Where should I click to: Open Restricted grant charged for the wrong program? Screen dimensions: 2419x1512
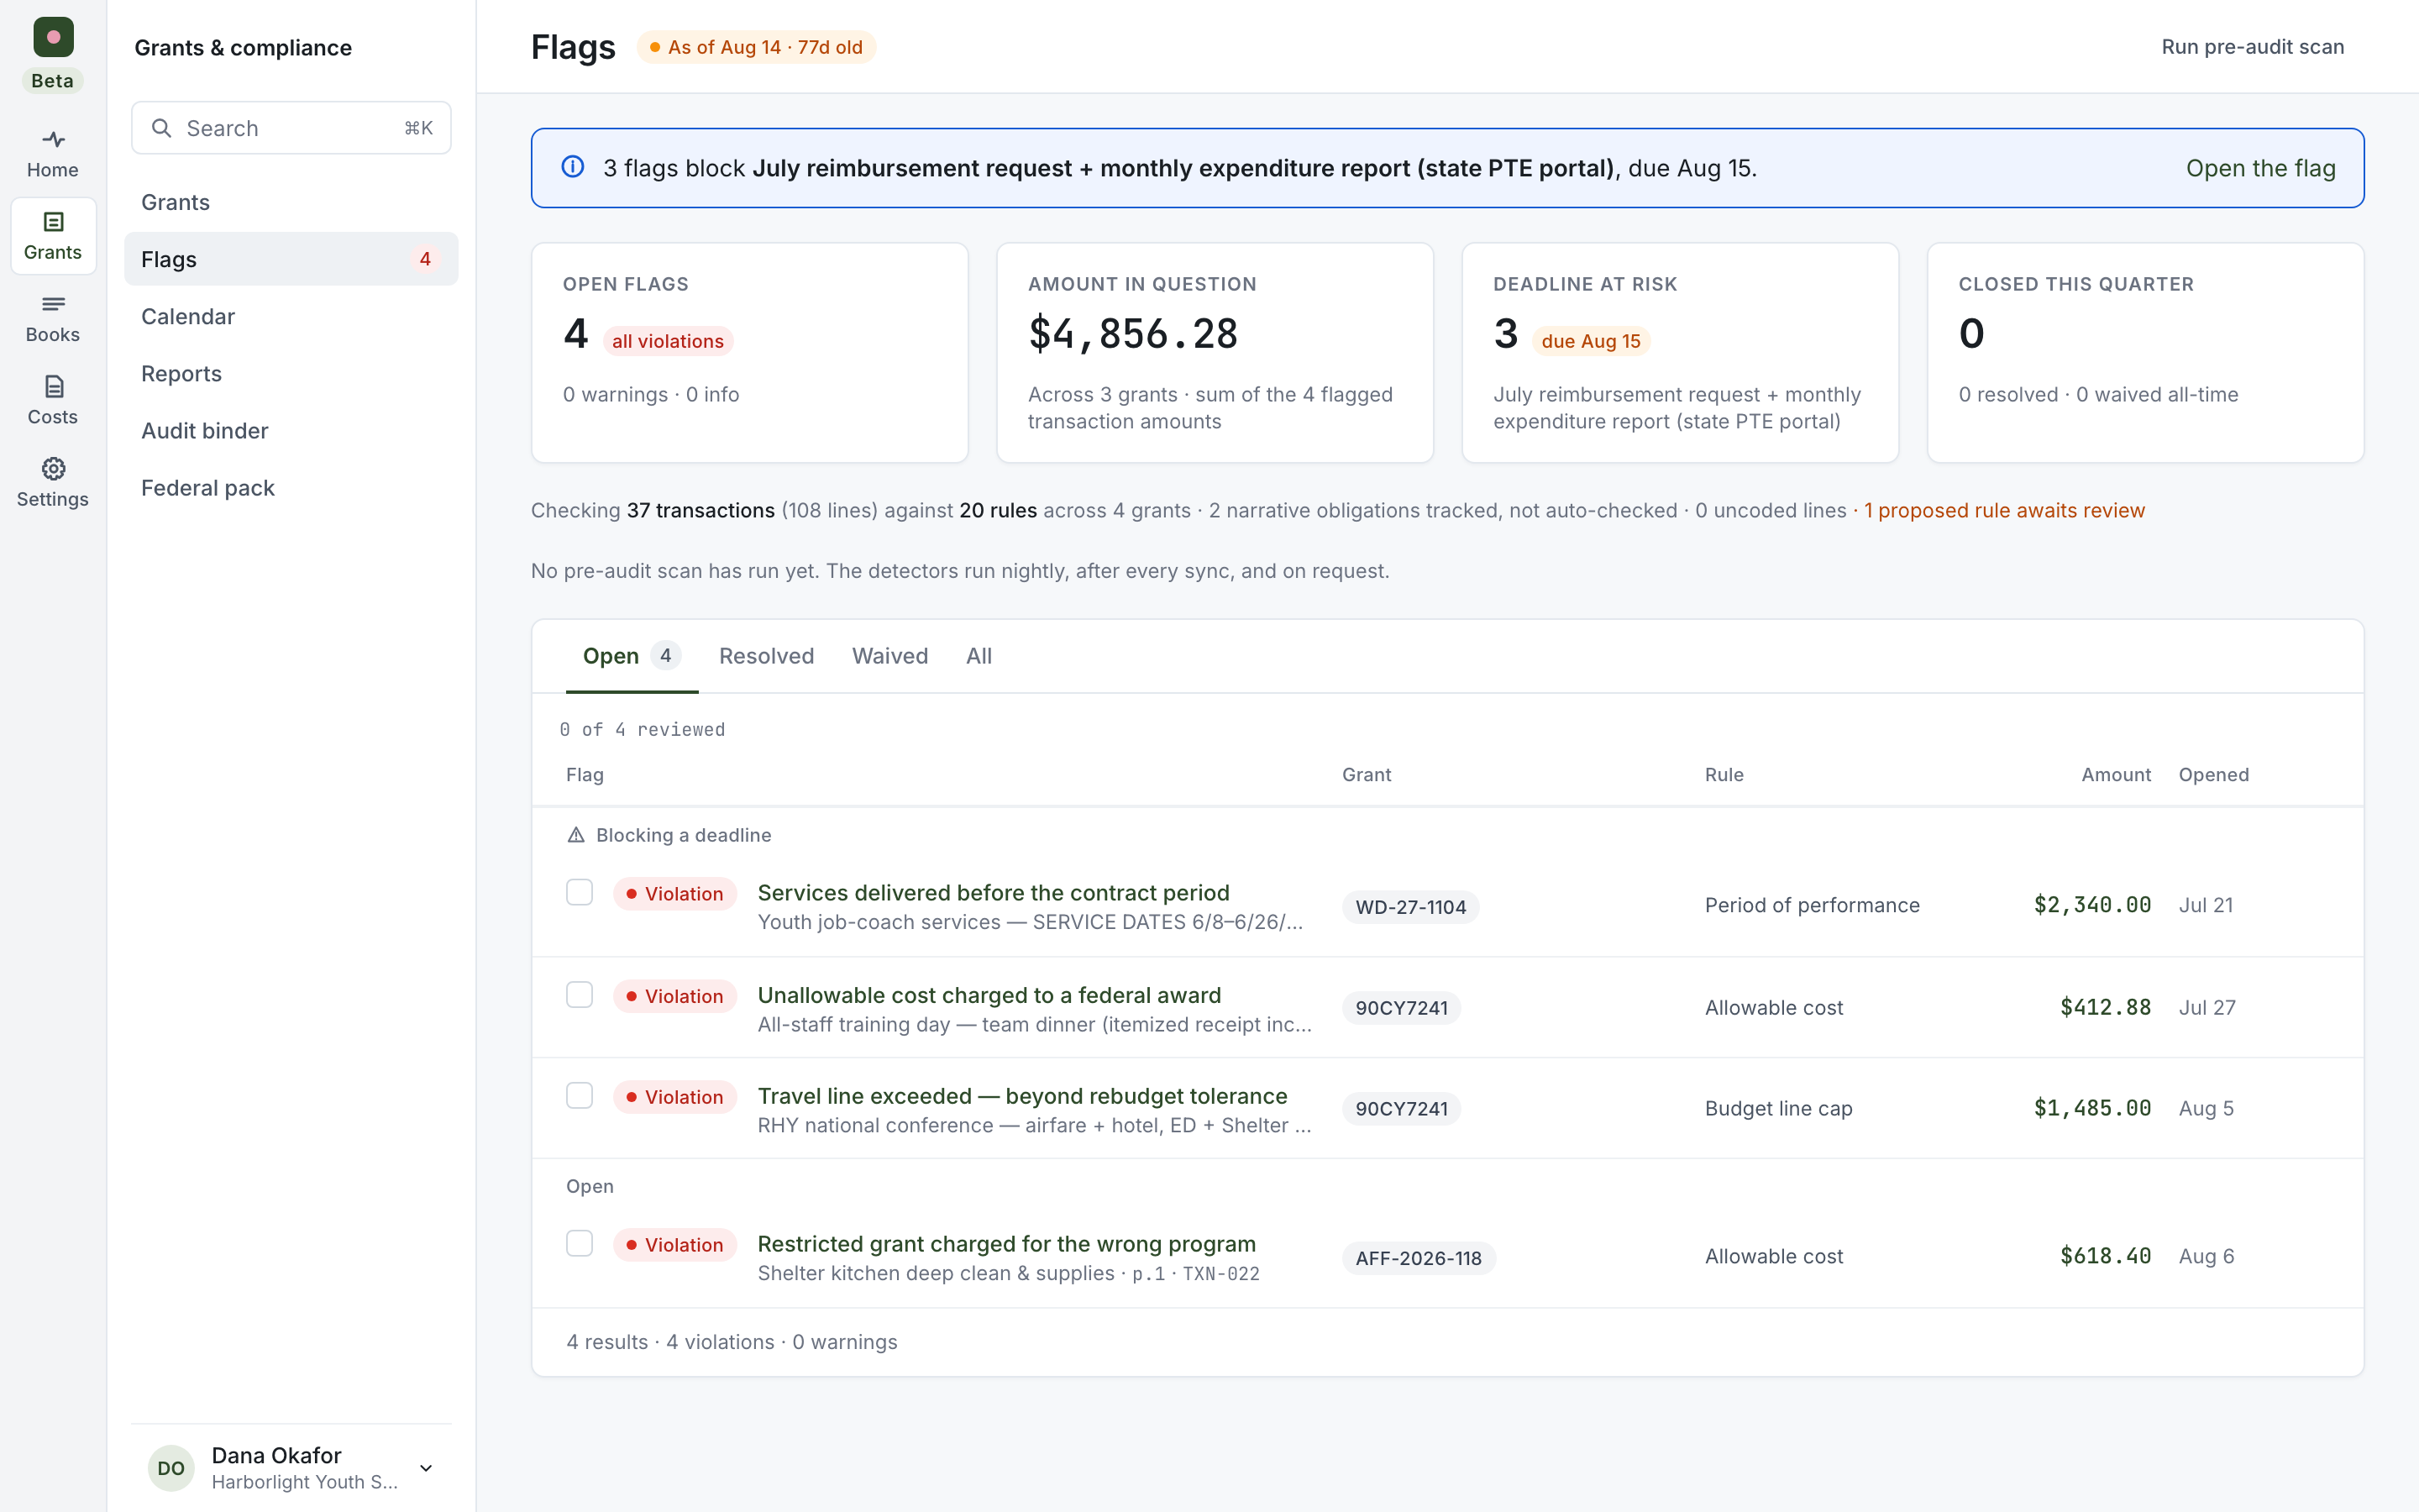[x=1005, y=1243]
